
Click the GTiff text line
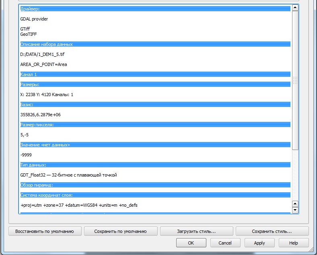[x=25, y=29]
